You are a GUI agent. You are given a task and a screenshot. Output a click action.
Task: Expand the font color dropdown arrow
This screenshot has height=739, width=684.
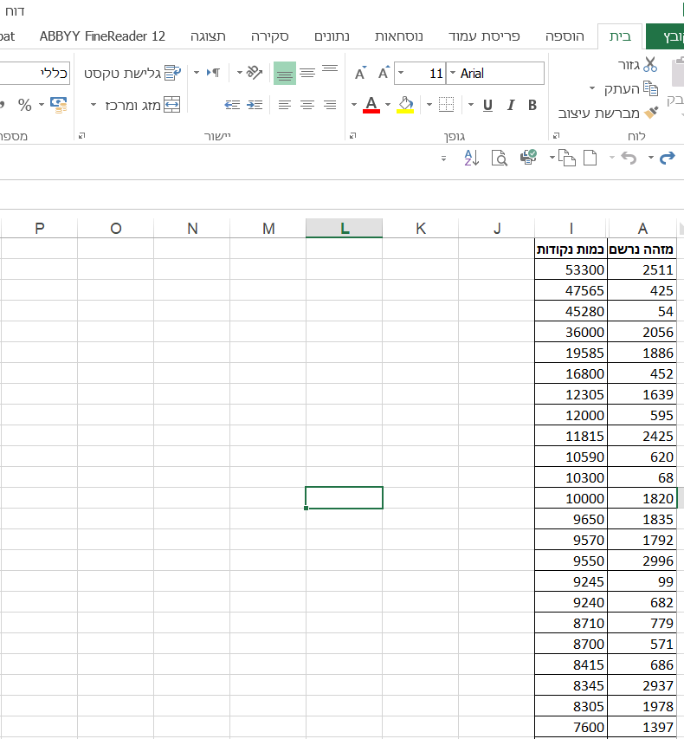354,105
